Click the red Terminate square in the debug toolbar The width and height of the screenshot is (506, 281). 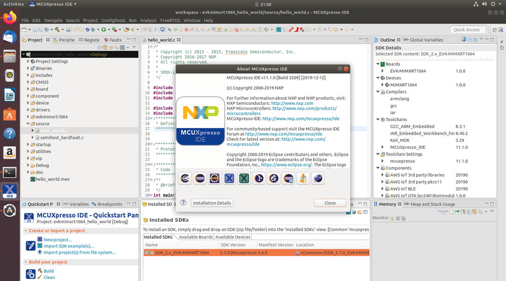point(186,30)
